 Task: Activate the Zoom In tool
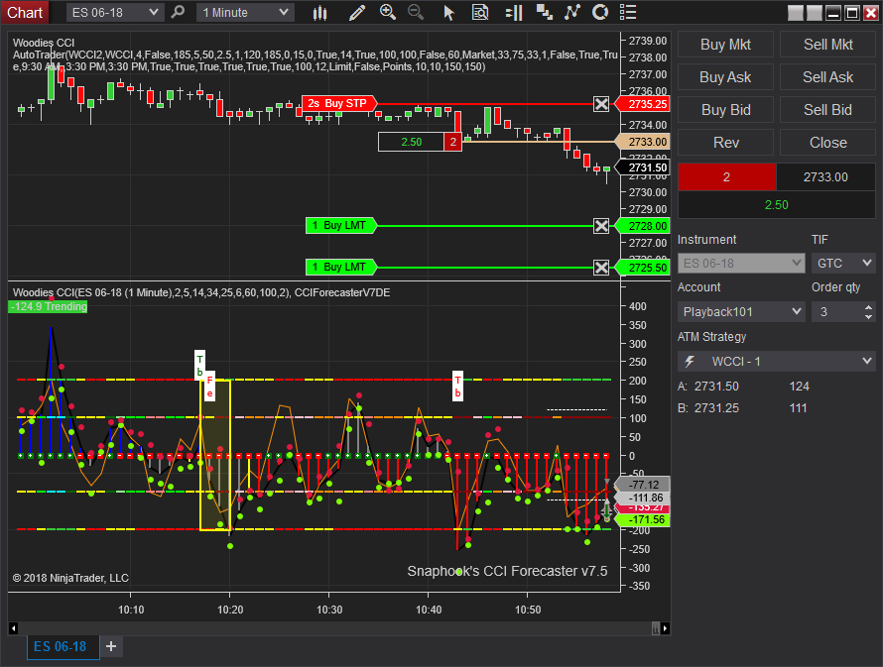point(387,12)
